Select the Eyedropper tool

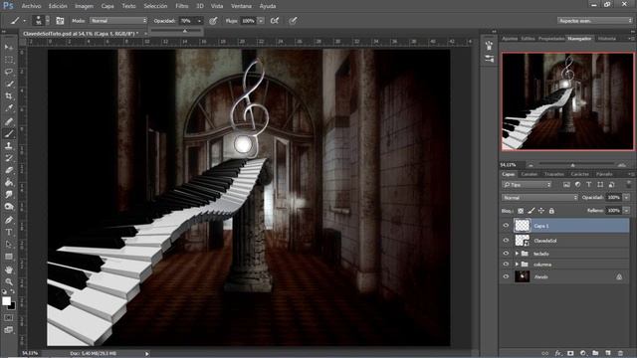[9, 108]
